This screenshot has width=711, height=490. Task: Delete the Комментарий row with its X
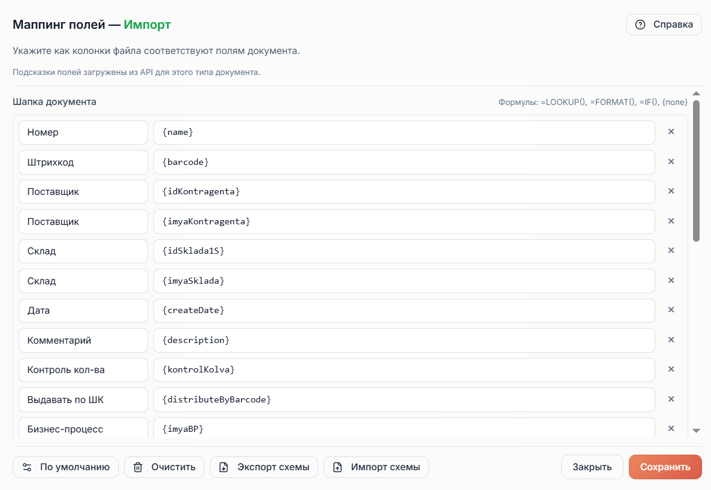[671, 340]
